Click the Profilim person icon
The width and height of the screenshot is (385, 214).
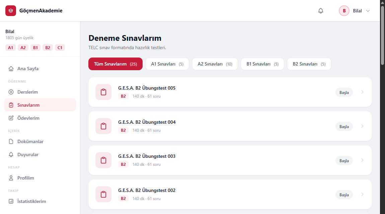coord(11,178)
